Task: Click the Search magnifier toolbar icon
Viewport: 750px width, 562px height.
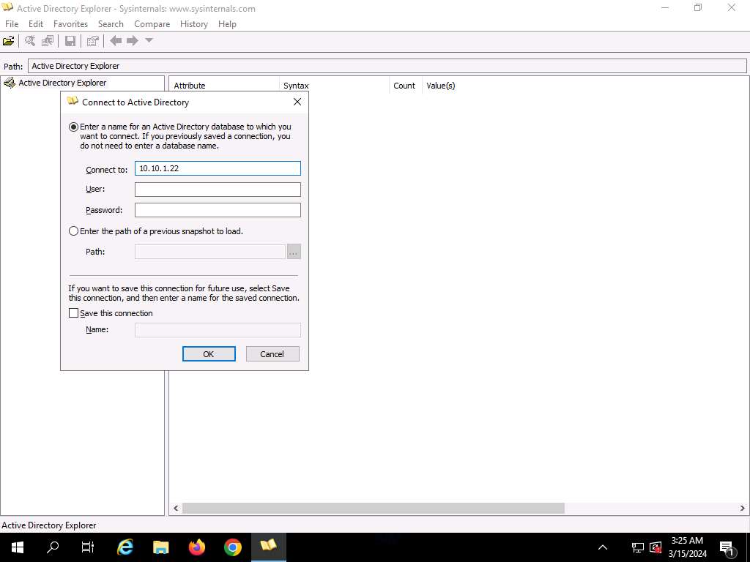Action: [x=30, y=41]
